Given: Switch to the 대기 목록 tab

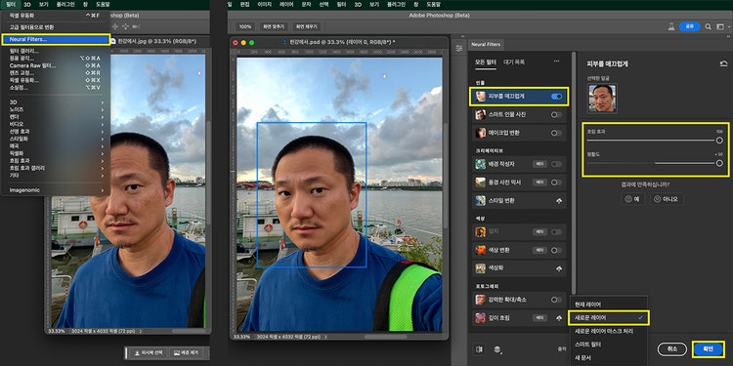Looking at the screenshot, I should (514, 61).
